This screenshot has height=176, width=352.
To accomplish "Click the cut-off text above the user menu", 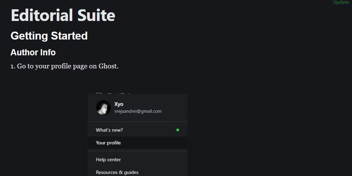I will pyautogui.click(x=119, y=93).
